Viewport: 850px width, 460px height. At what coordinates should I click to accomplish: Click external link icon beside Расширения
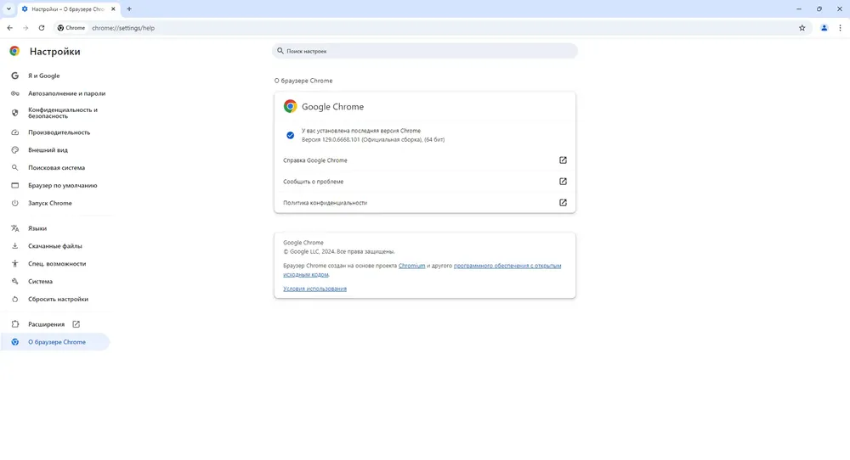pos(76,324)
